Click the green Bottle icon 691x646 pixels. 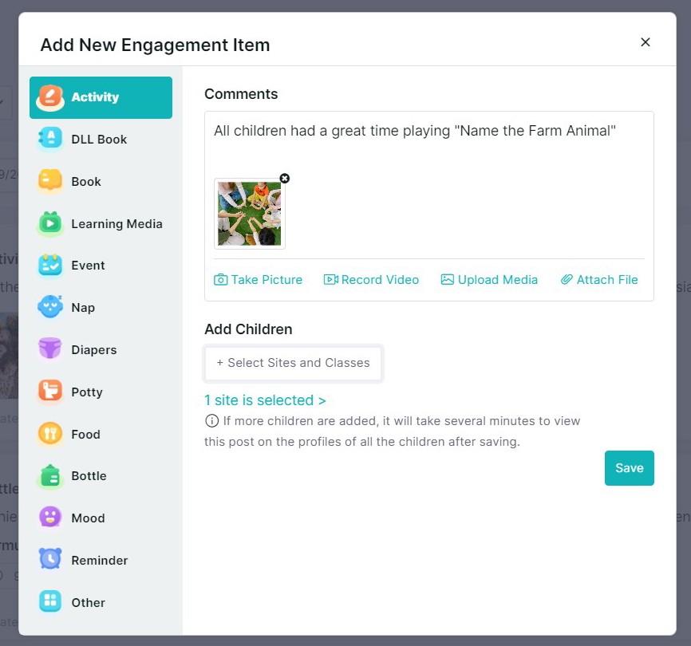(x=50, y=475)
